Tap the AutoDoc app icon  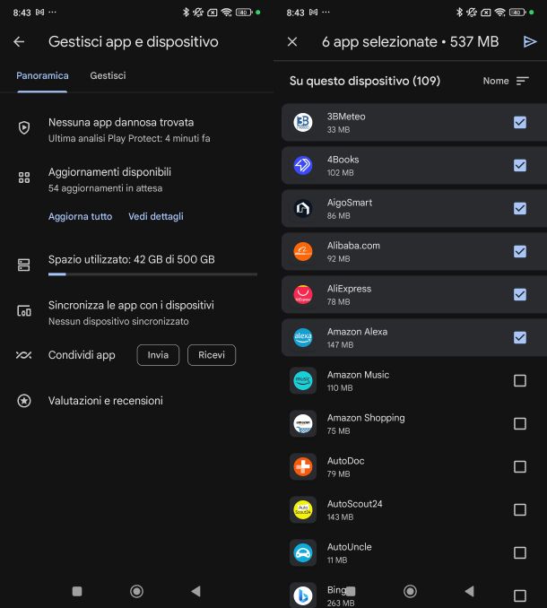click(303, 467)
